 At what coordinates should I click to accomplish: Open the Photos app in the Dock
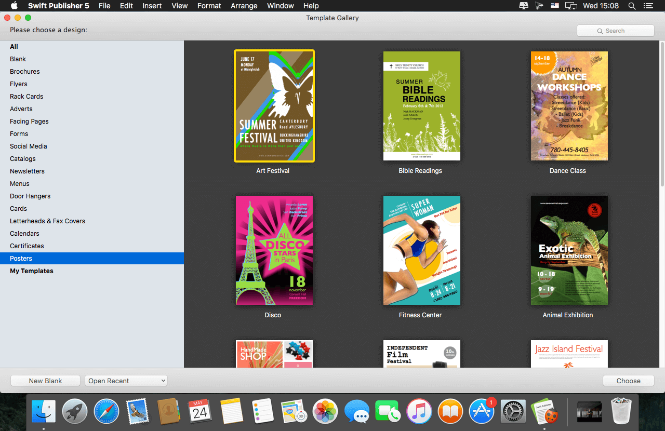point(325,412)
